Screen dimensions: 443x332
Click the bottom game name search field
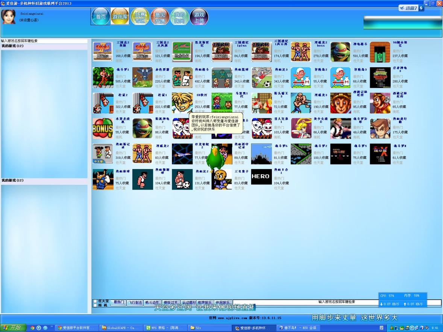click(x=337, y=302)
